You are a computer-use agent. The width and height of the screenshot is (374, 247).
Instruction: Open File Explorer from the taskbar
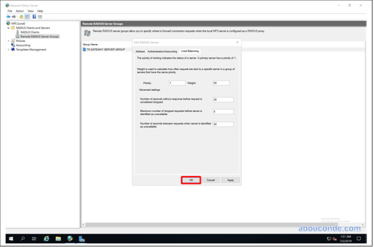pyautogui.click(x=58, y=239)
